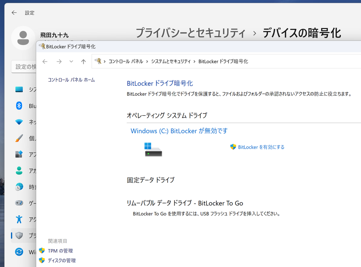This screenshot has width=361, height=267.
Task: Expand chevron before コントロール パネル in address bar
Action: pyautogui.click(x=104, y=62)
